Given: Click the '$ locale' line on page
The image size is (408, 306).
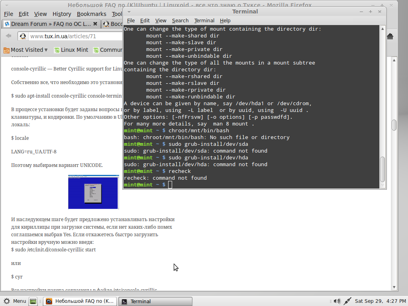Looking at the screenshot, I should [20, 138].
